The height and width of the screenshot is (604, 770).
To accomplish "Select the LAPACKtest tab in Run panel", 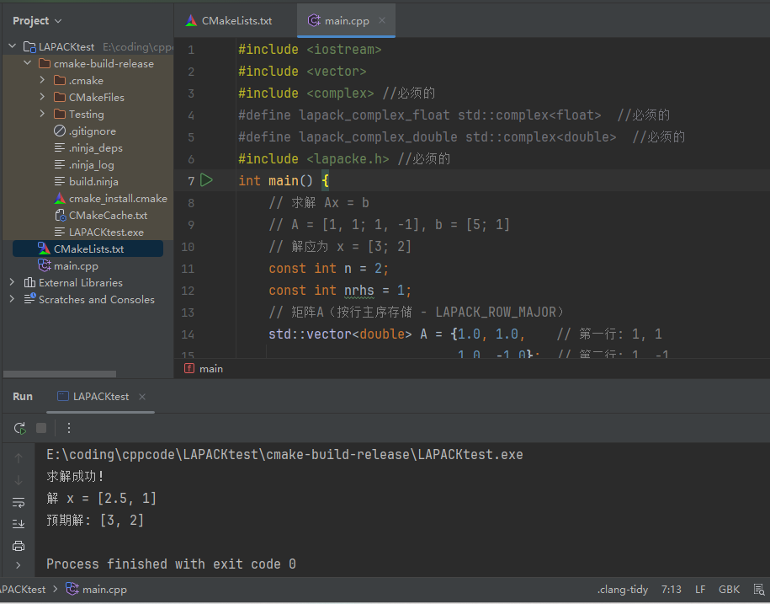I will tap(101, 397).
